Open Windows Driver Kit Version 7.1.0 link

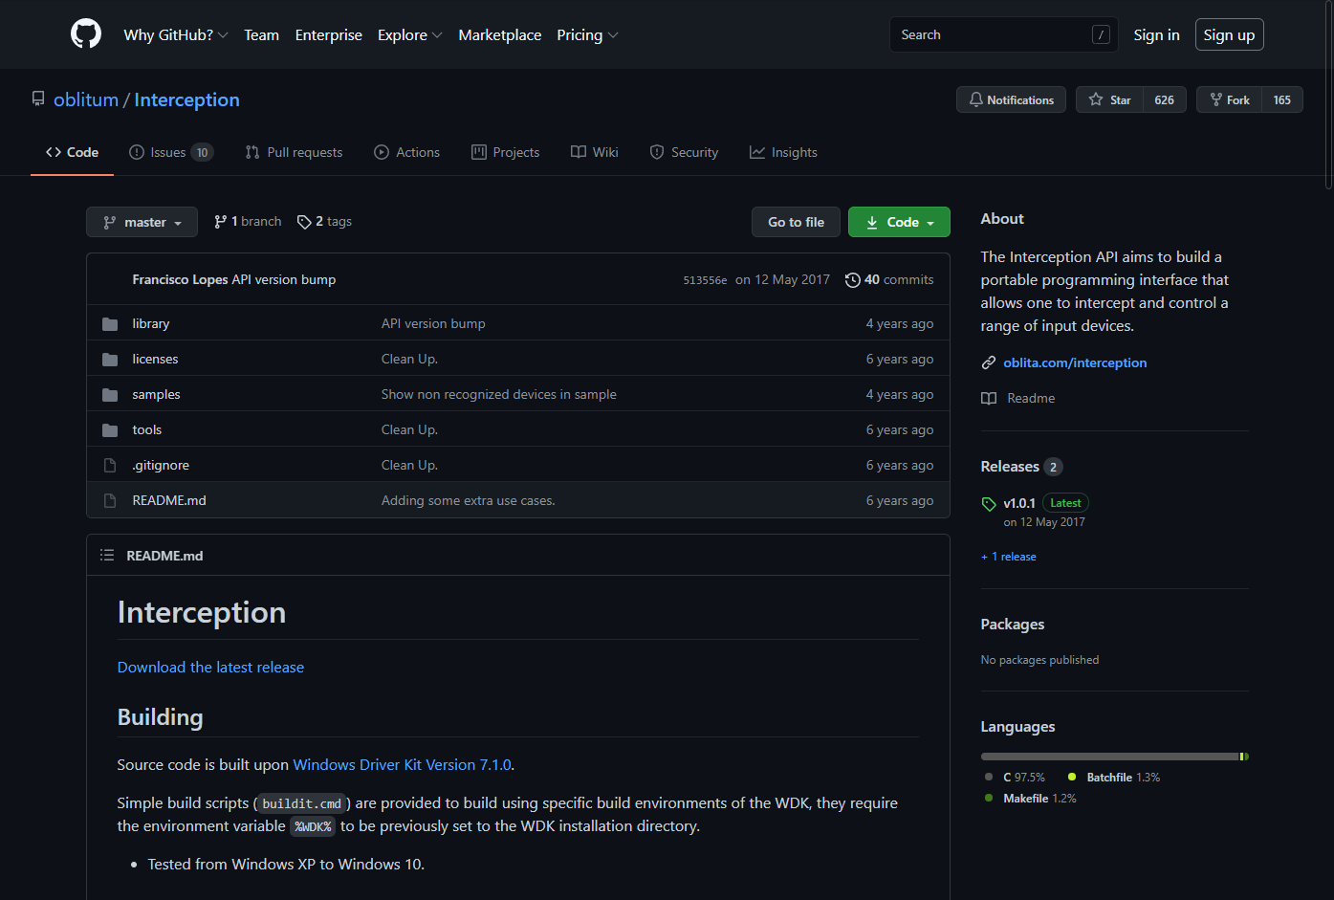pyautogui.click(x=402, y=765)
